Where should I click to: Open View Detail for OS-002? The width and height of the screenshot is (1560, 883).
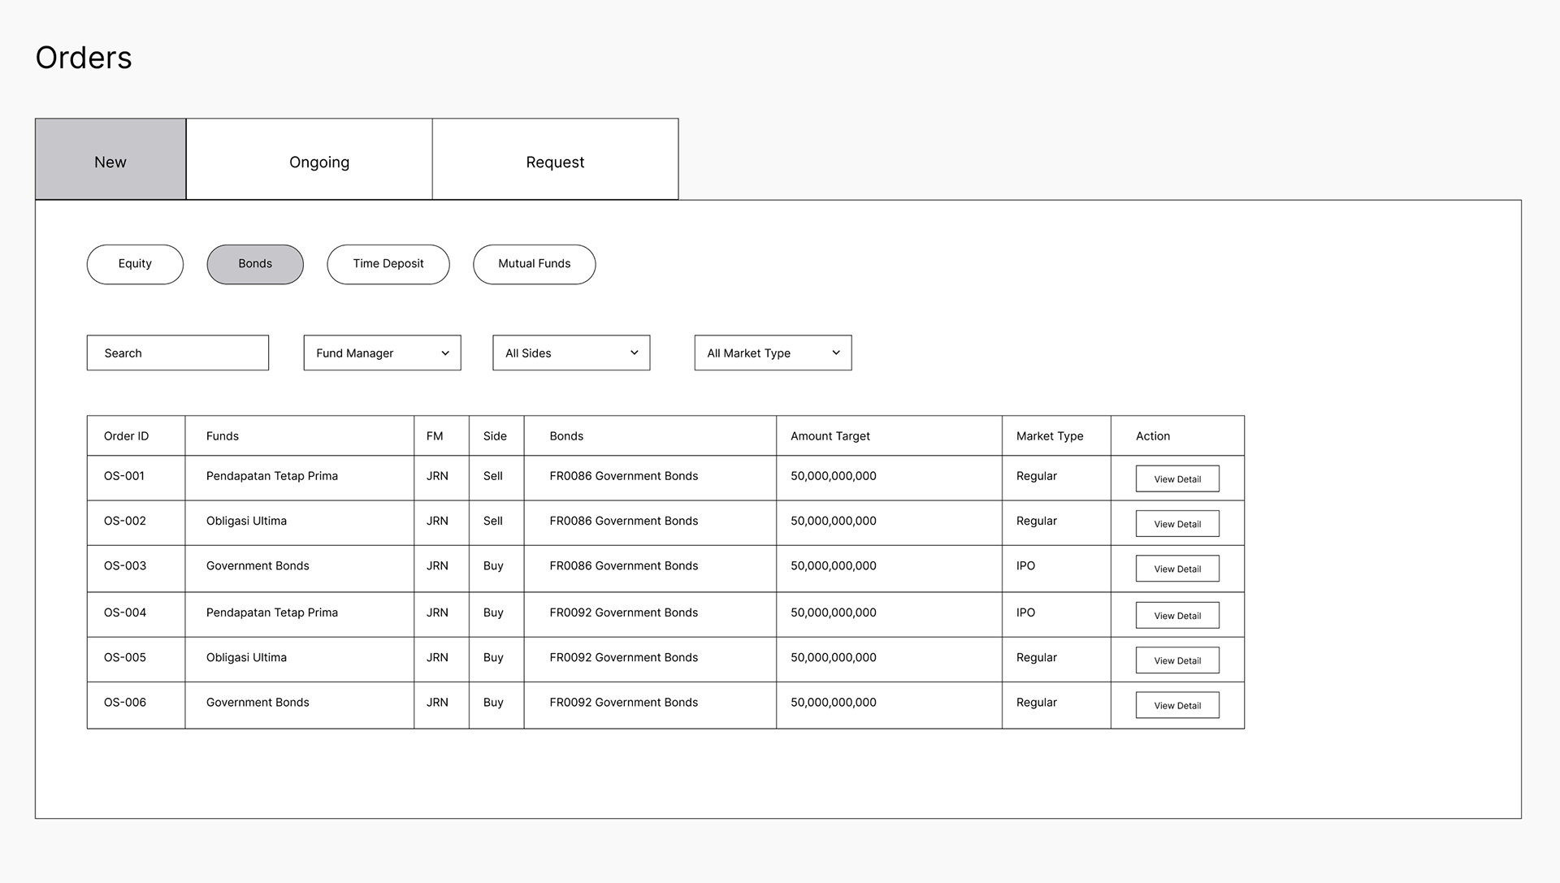pyautogui.click(x=1176, y=524)
